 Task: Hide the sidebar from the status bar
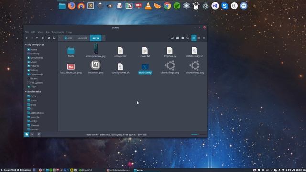tap(39, 134)
